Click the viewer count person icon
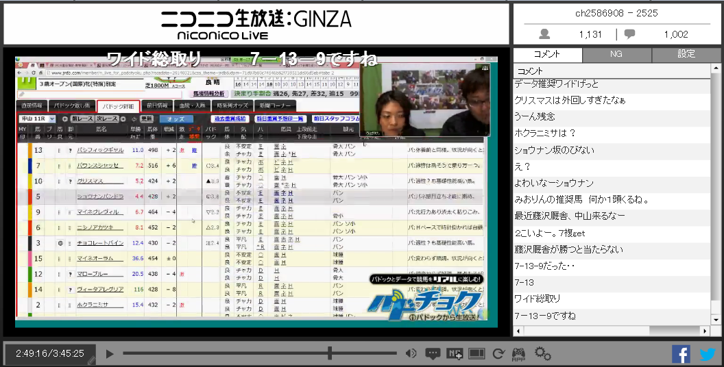Viewport: 724px width, 367px height. 544,34
